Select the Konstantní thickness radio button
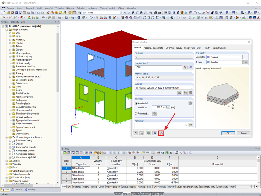This screenshot has height=196, width=261. point(136,104)
